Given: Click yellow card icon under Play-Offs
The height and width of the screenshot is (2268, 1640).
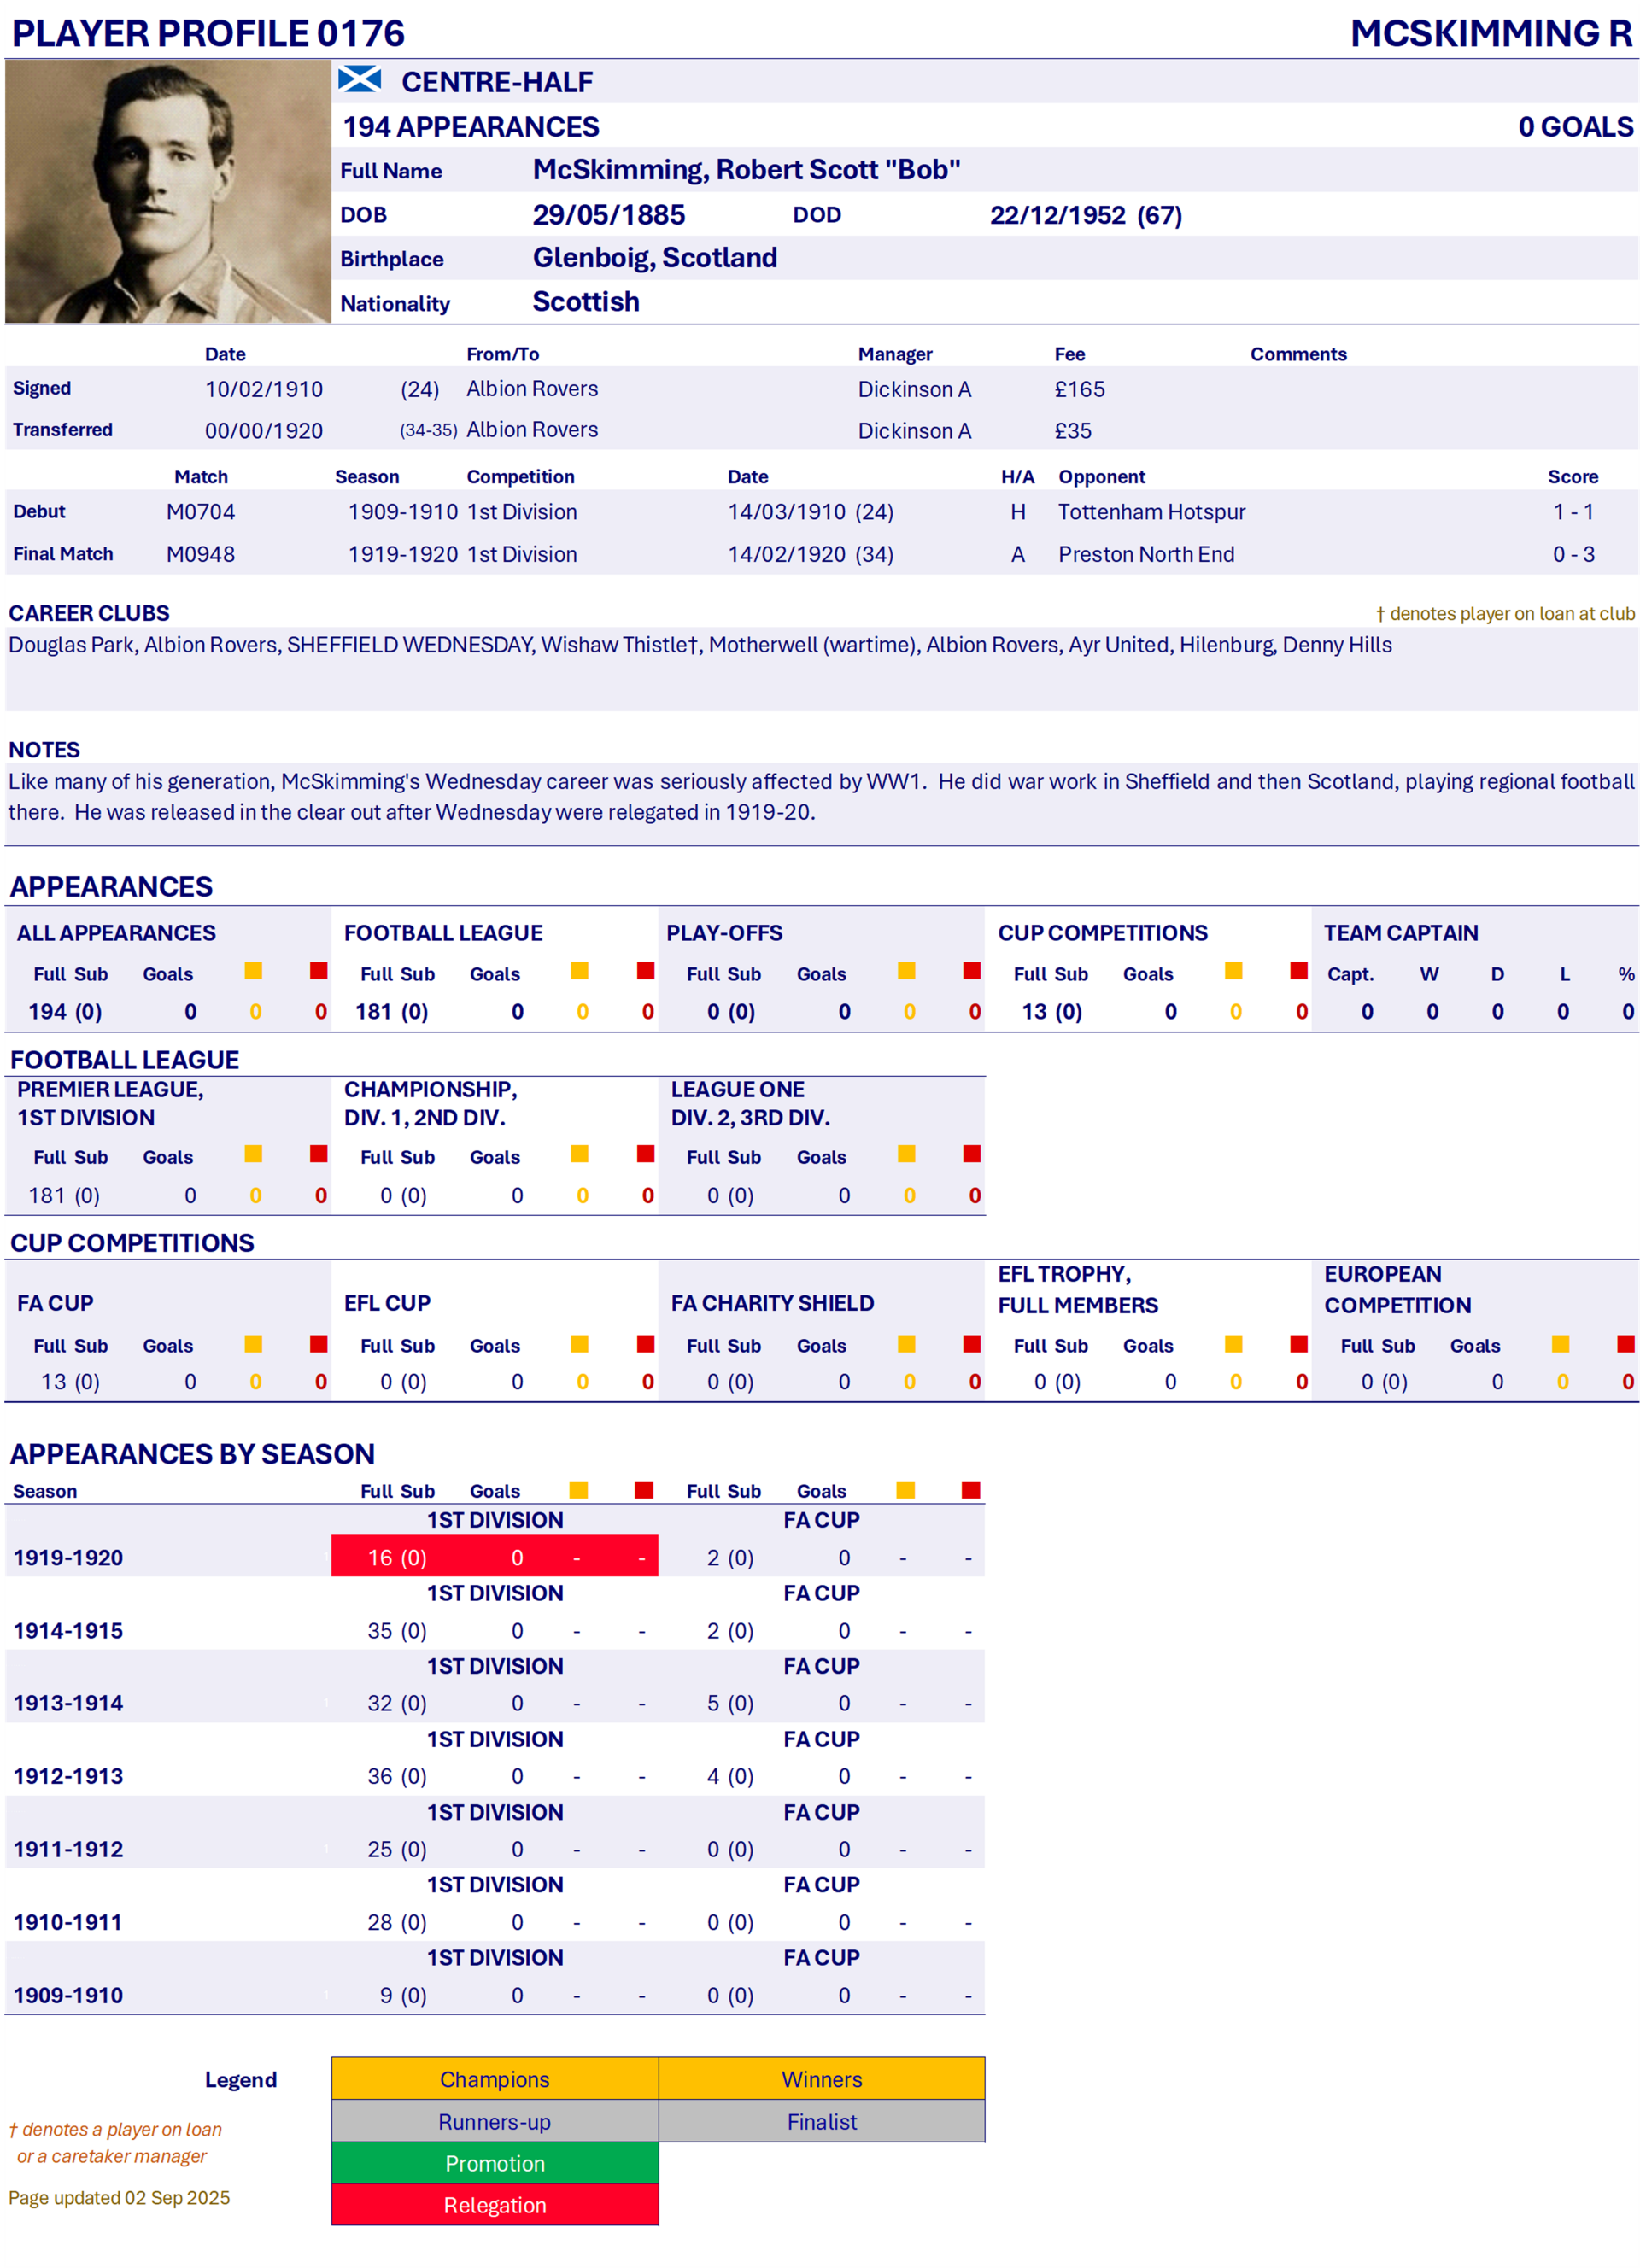Looking at the screenshot, I should pos(906,971).
